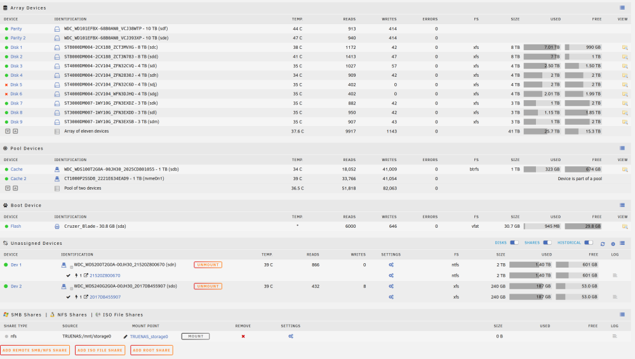
Task: Browse Cache pool contents folder icon
Action: tap(625, 169)
